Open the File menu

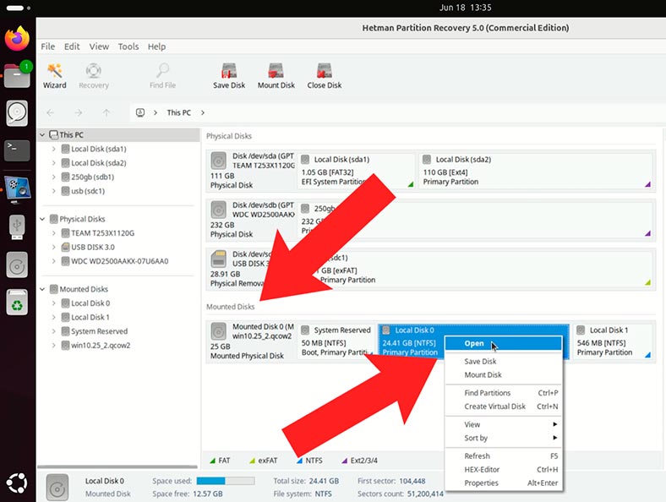click(48, 46)
